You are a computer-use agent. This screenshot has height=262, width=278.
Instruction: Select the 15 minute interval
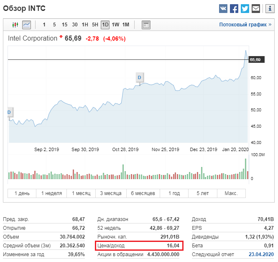(64, 25)
